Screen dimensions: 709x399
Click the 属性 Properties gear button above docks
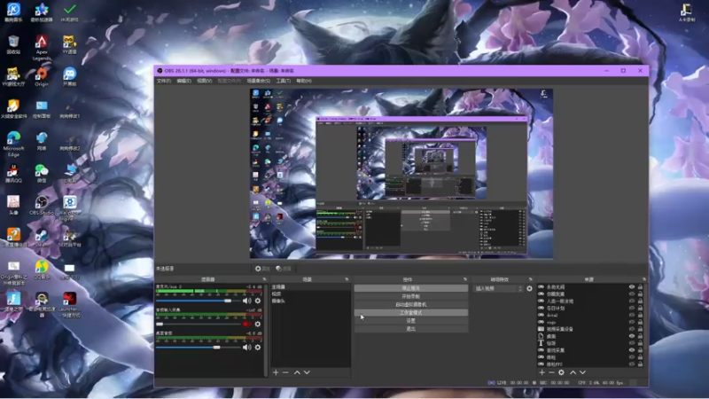coord(262,269)
